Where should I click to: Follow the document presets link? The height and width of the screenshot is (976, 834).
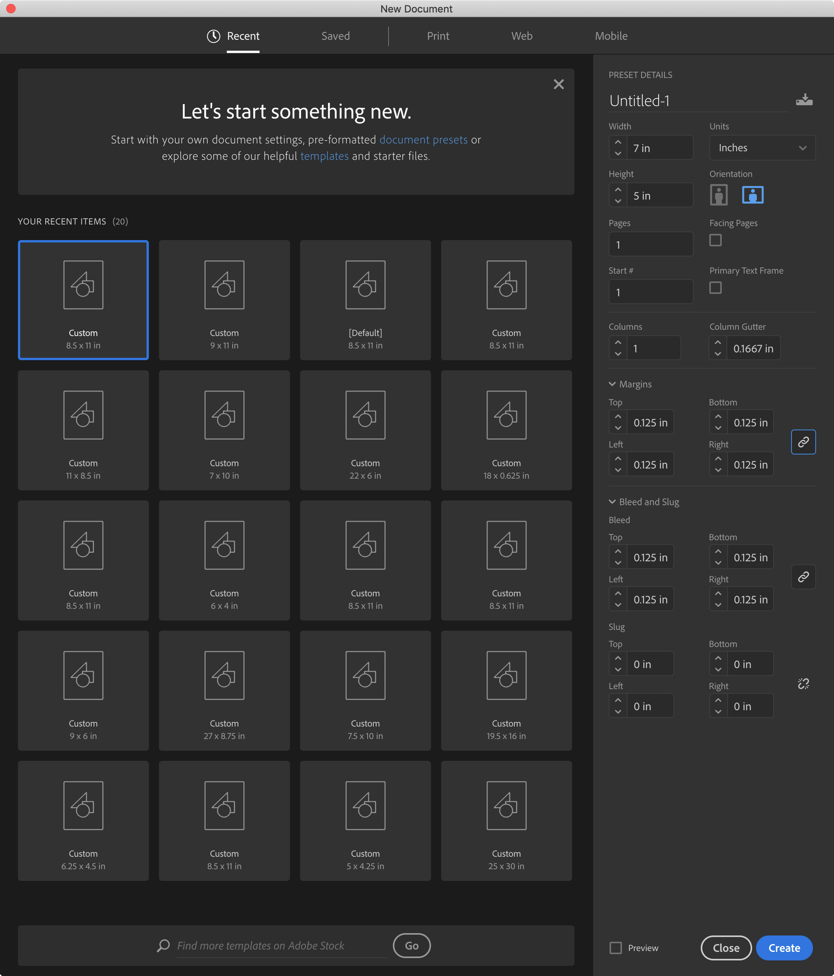423,140
